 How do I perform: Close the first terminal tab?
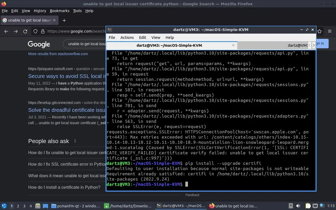(x=233, y=45)
